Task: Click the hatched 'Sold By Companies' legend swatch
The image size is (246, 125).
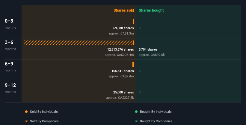Action: (x=26, y=121)
